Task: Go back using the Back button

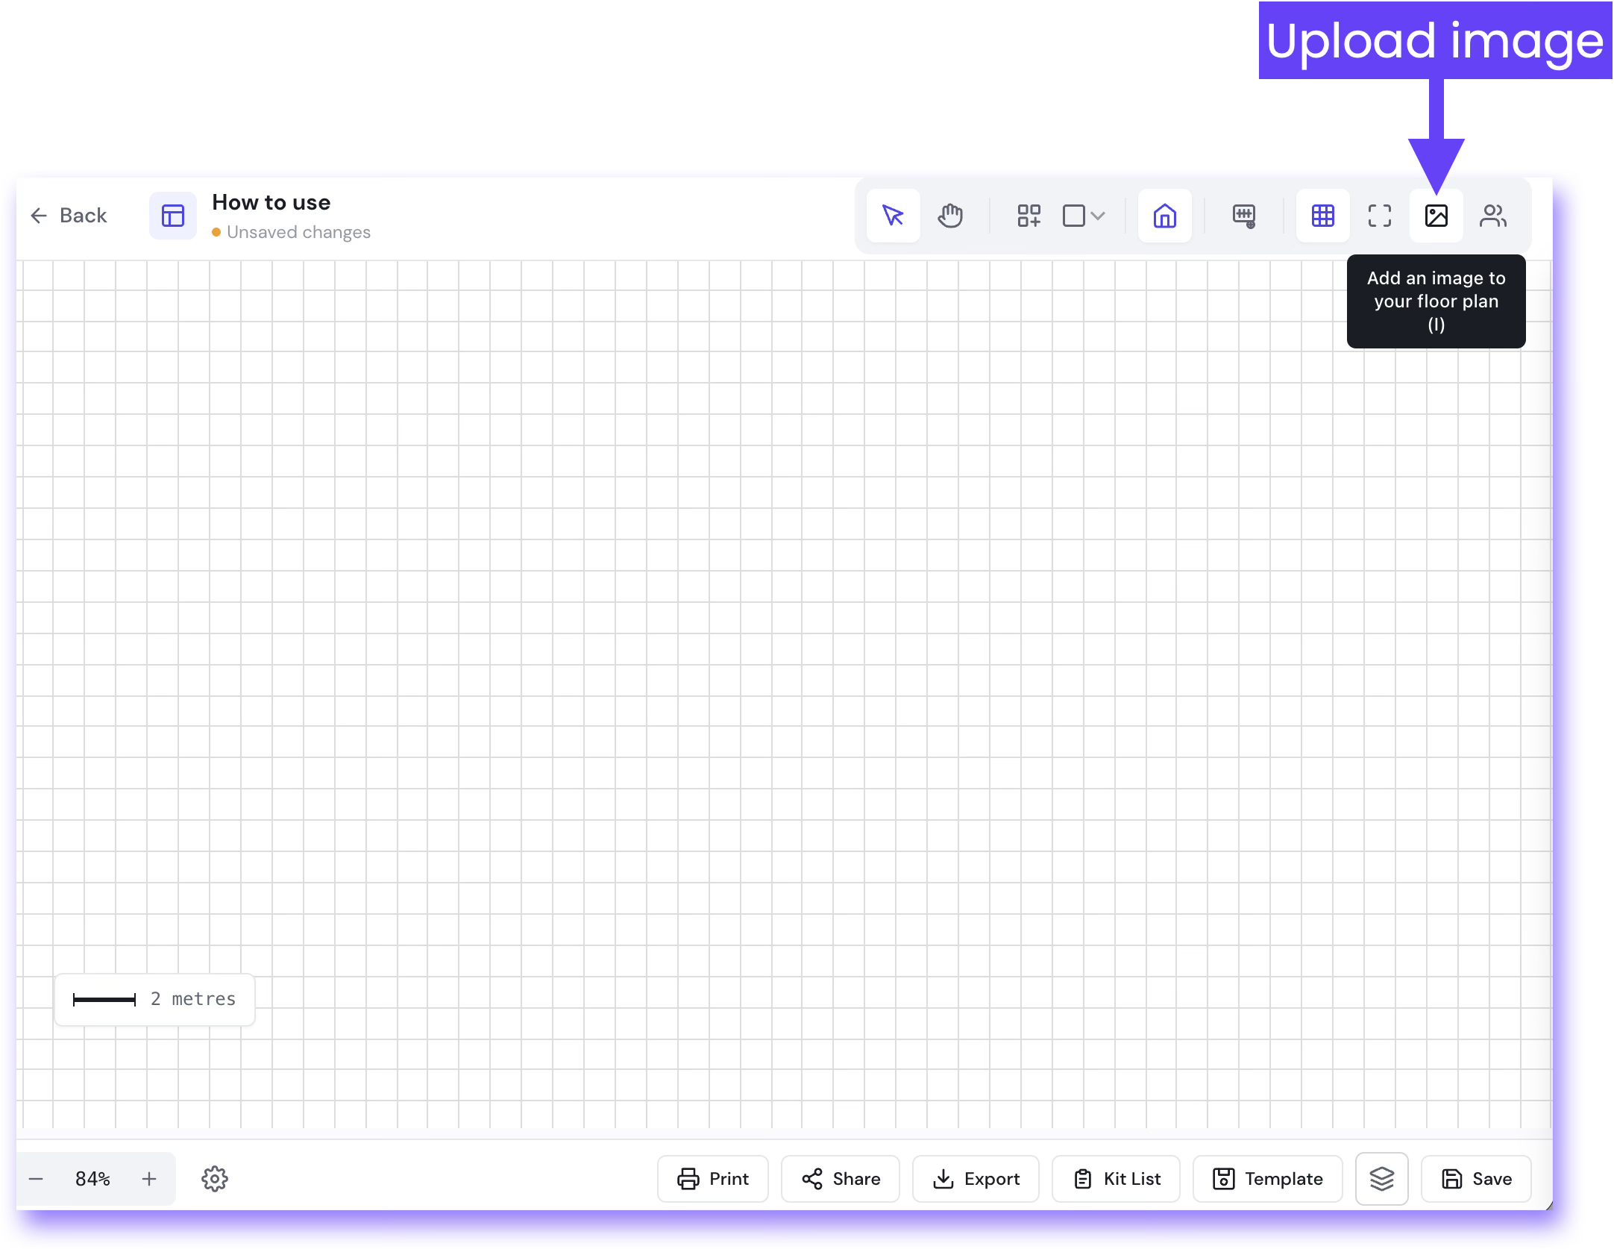Action: 69,216
